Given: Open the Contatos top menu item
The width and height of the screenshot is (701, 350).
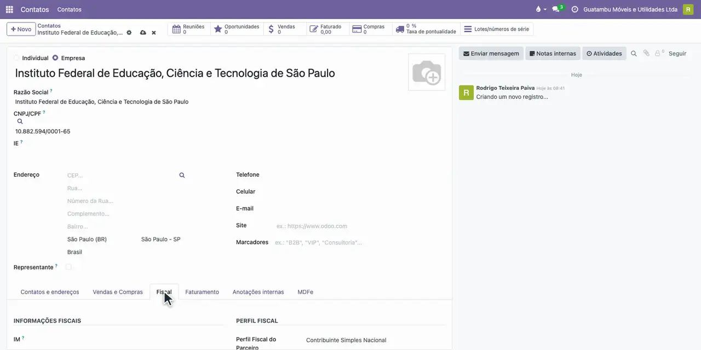Looking at the screenshot, I should (70, 9).
